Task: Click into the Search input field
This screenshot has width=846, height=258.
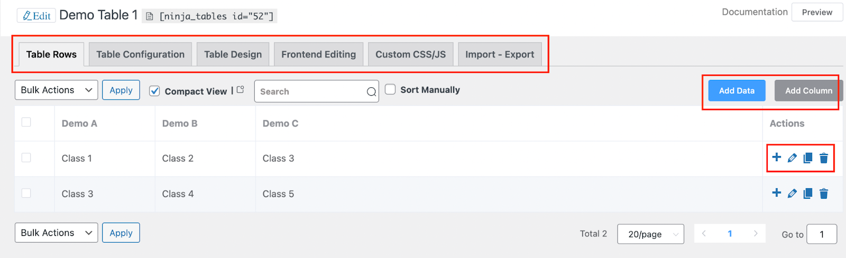Action: 309,91
